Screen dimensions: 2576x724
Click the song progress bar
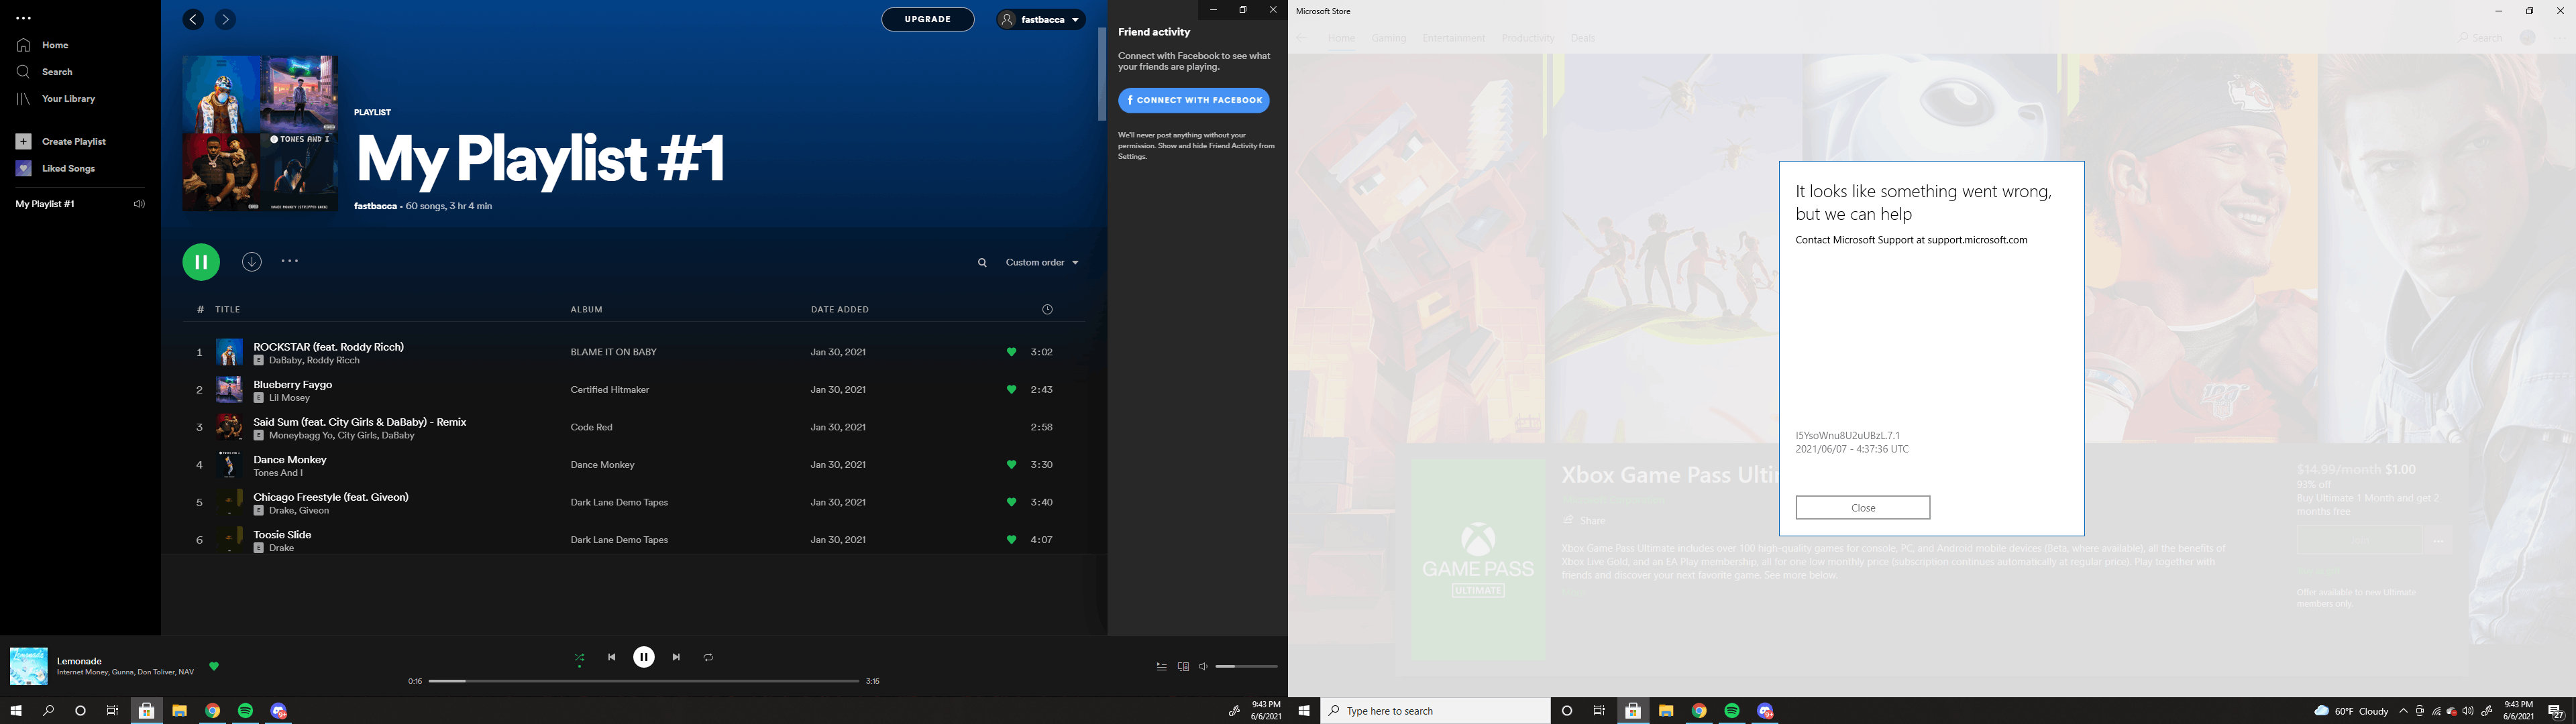point(644,681)
